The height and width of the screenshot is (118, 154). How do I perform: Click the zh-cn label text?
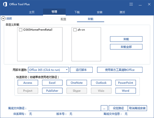[81, 30]
